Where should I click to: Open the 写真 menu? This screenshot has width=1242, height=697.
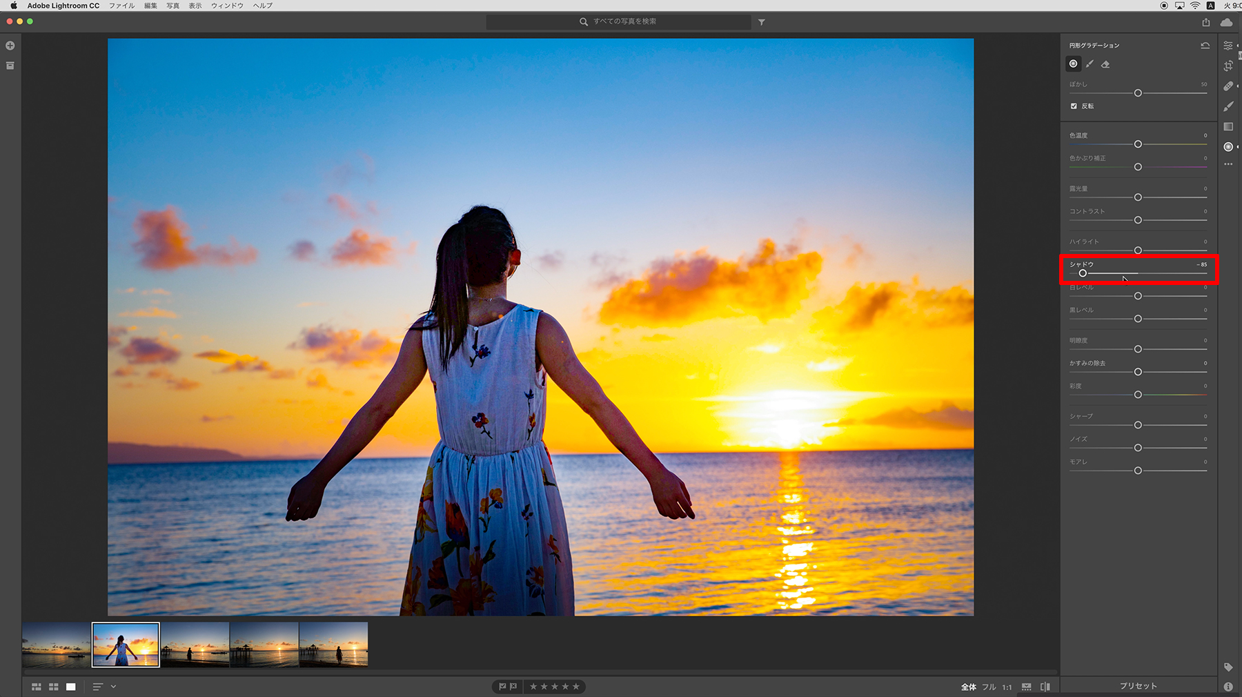coord(173,6)
